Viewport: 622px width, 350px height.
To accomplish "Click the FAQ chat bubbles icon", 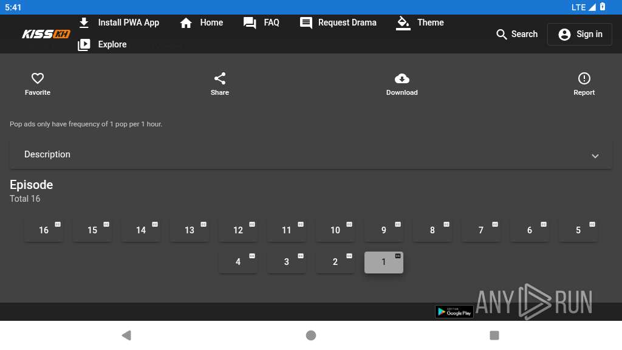I will coord(250,22).
